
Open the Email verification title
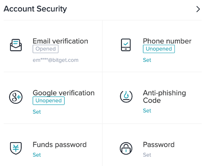click(x=60, y=41)
